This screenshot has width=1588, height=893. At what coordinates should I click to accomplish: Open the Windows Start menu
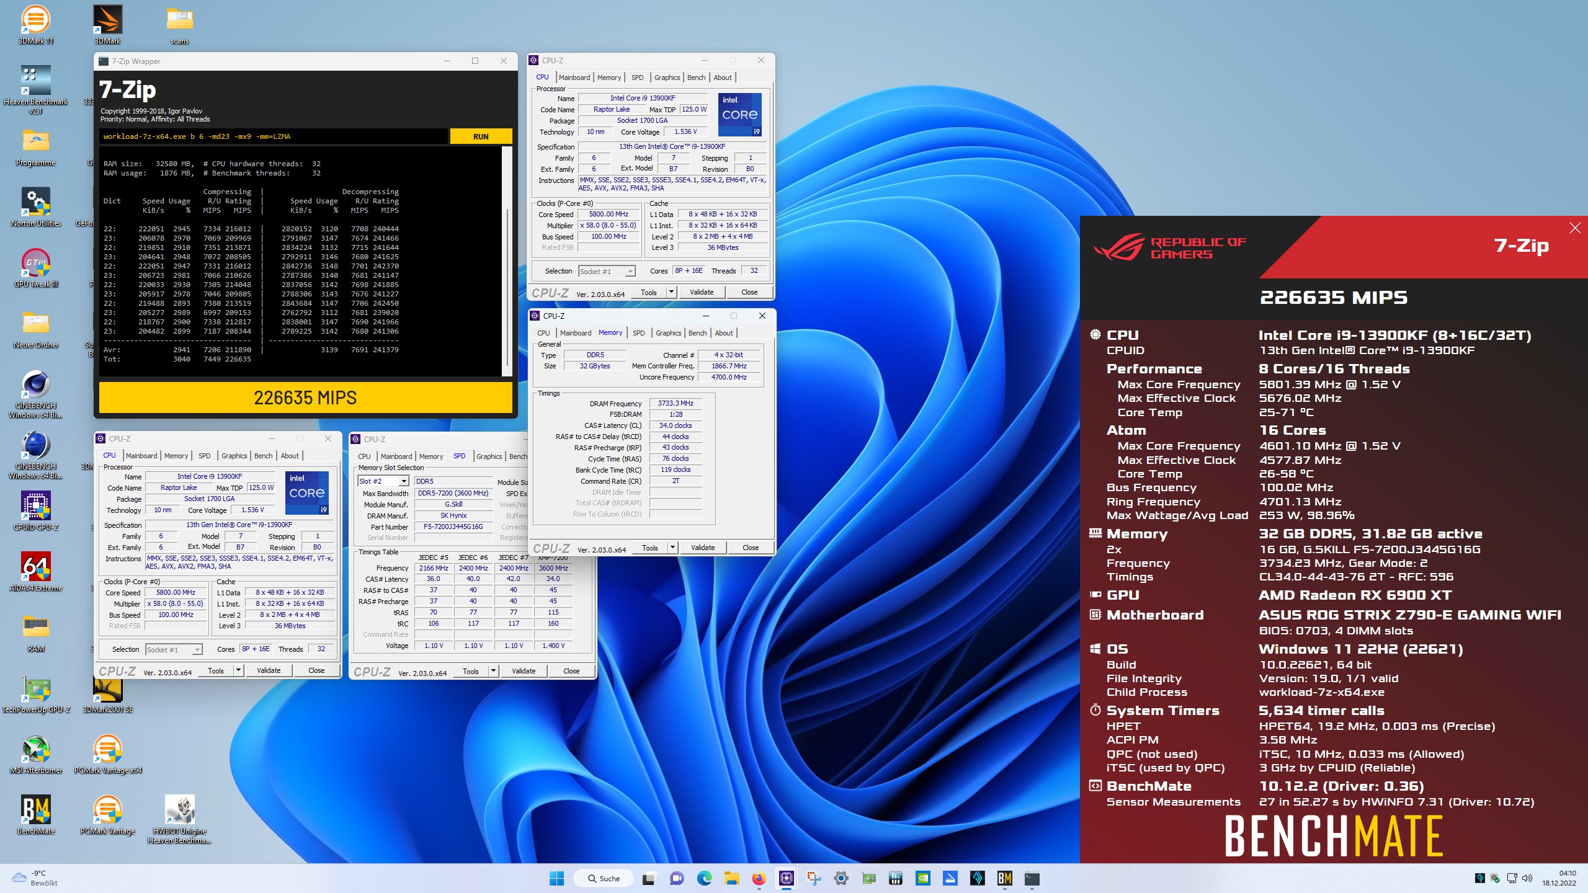[556, 878]
